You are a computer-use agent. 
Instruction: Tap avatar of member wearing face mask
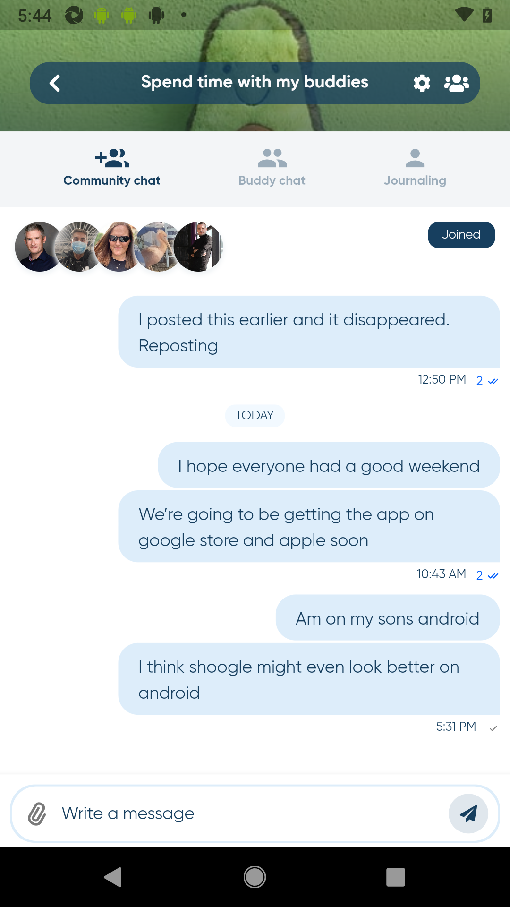pyautogui.click(x=77, y=247)
